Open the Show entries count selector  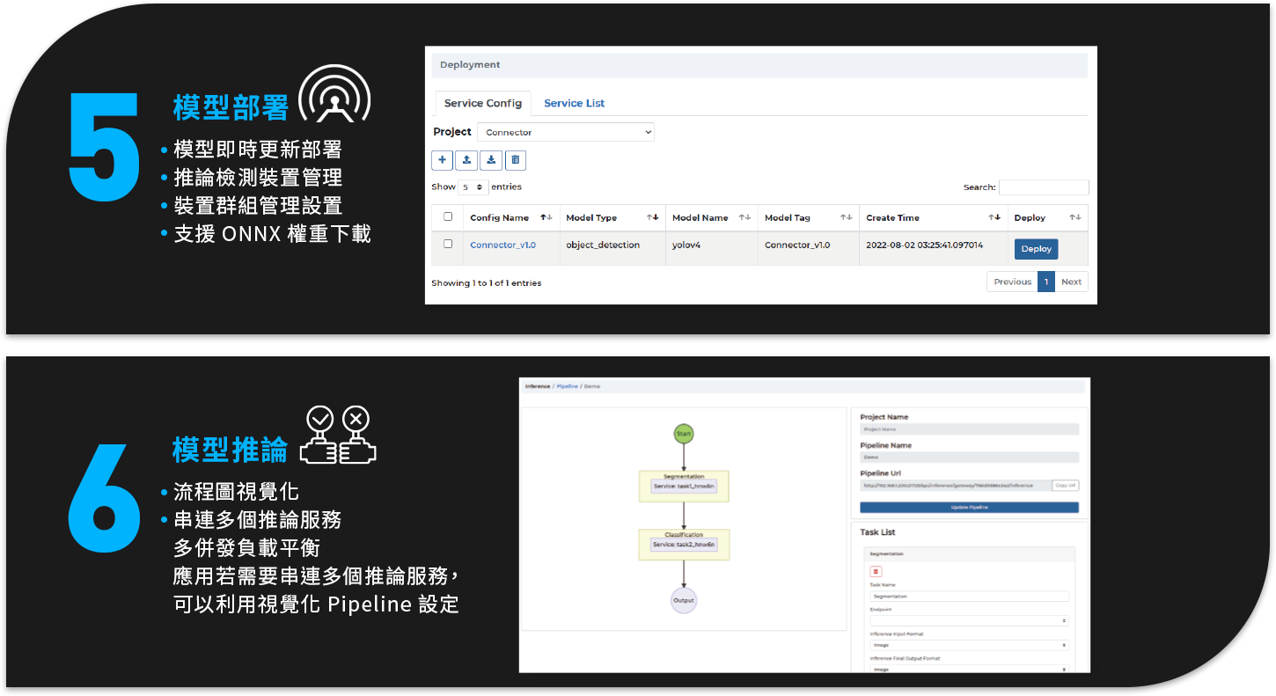[x=473, y=187]
